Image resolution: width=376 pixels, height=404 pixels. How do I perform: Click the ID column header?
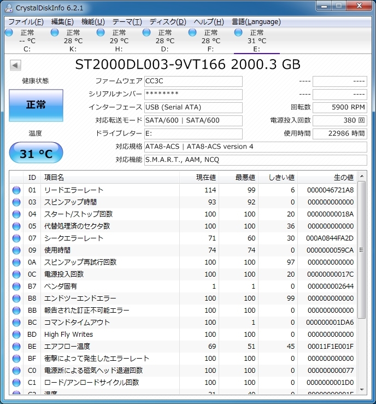32,178
